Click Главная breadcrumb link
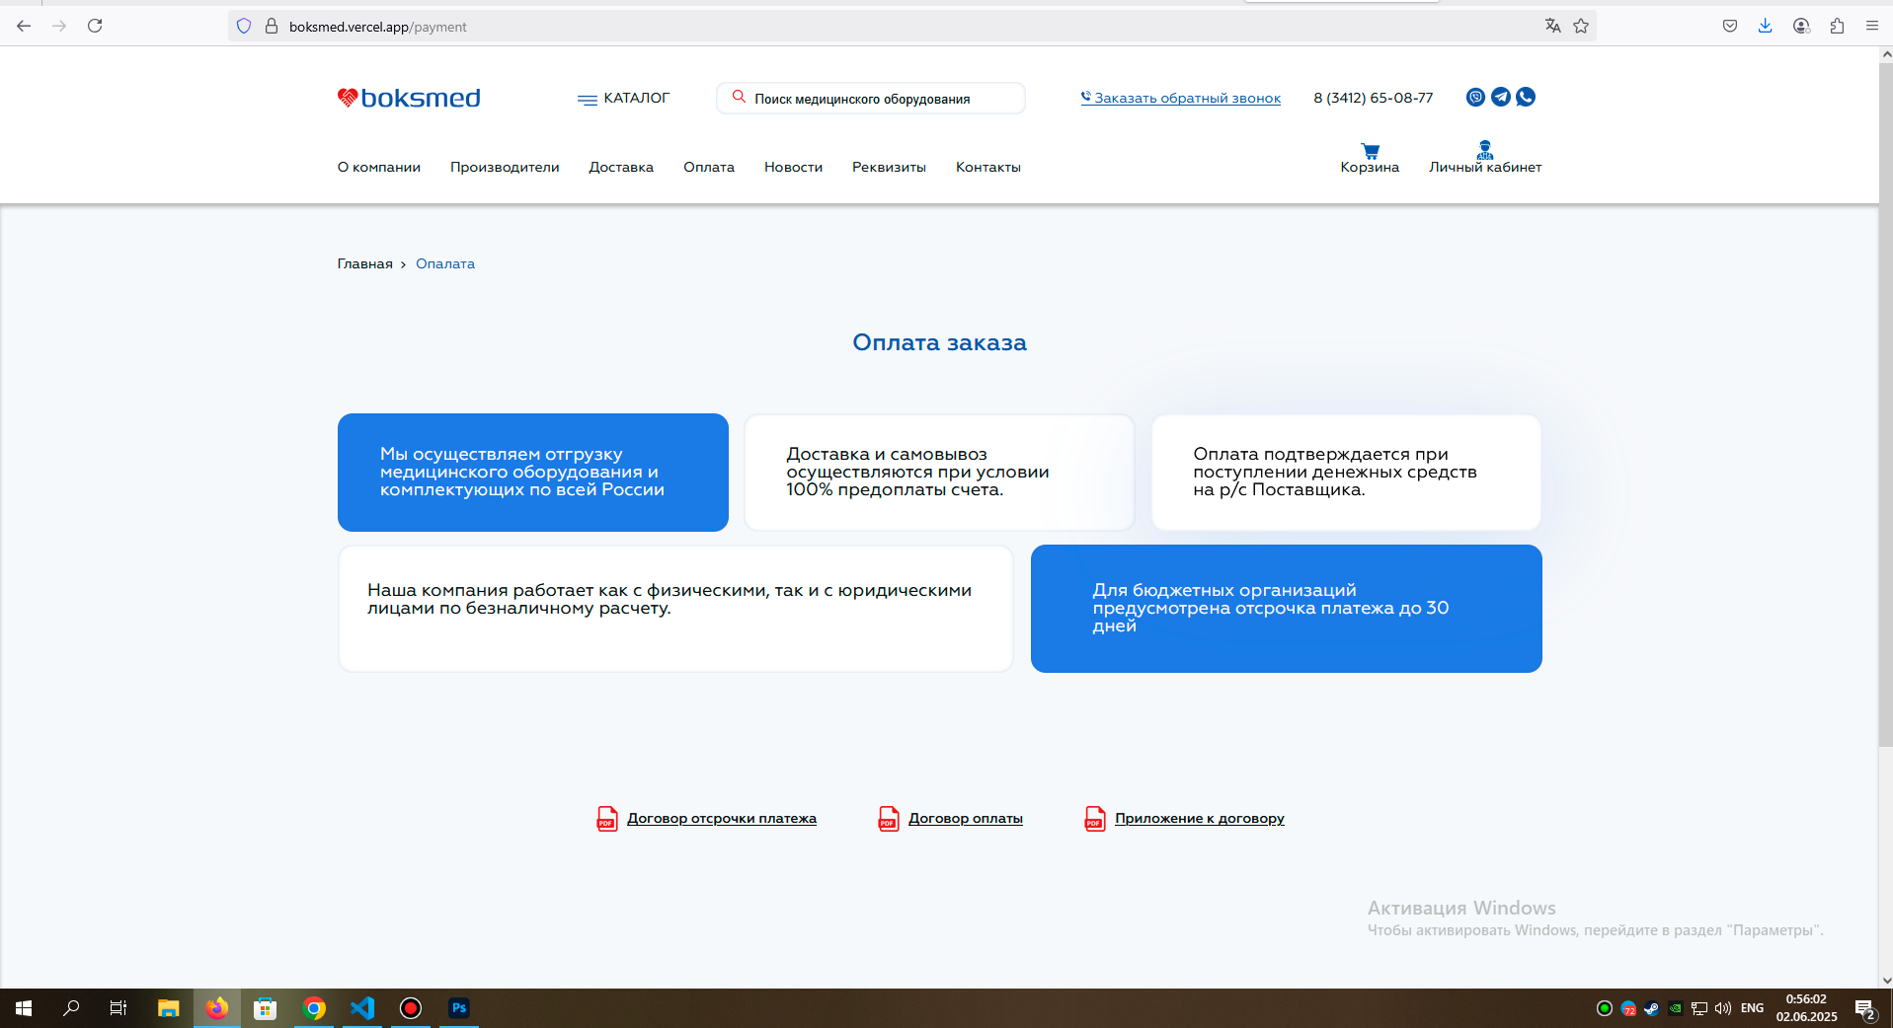Image resolution: width=1893 pixels, height=1028 pixels. (365, 263)
